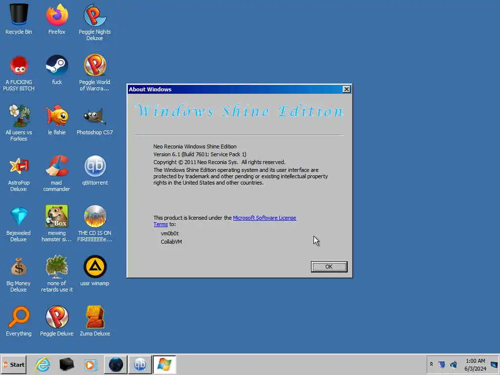Select the tree icon labeled none of
500x375 pixels.
(x=57, y=273)
